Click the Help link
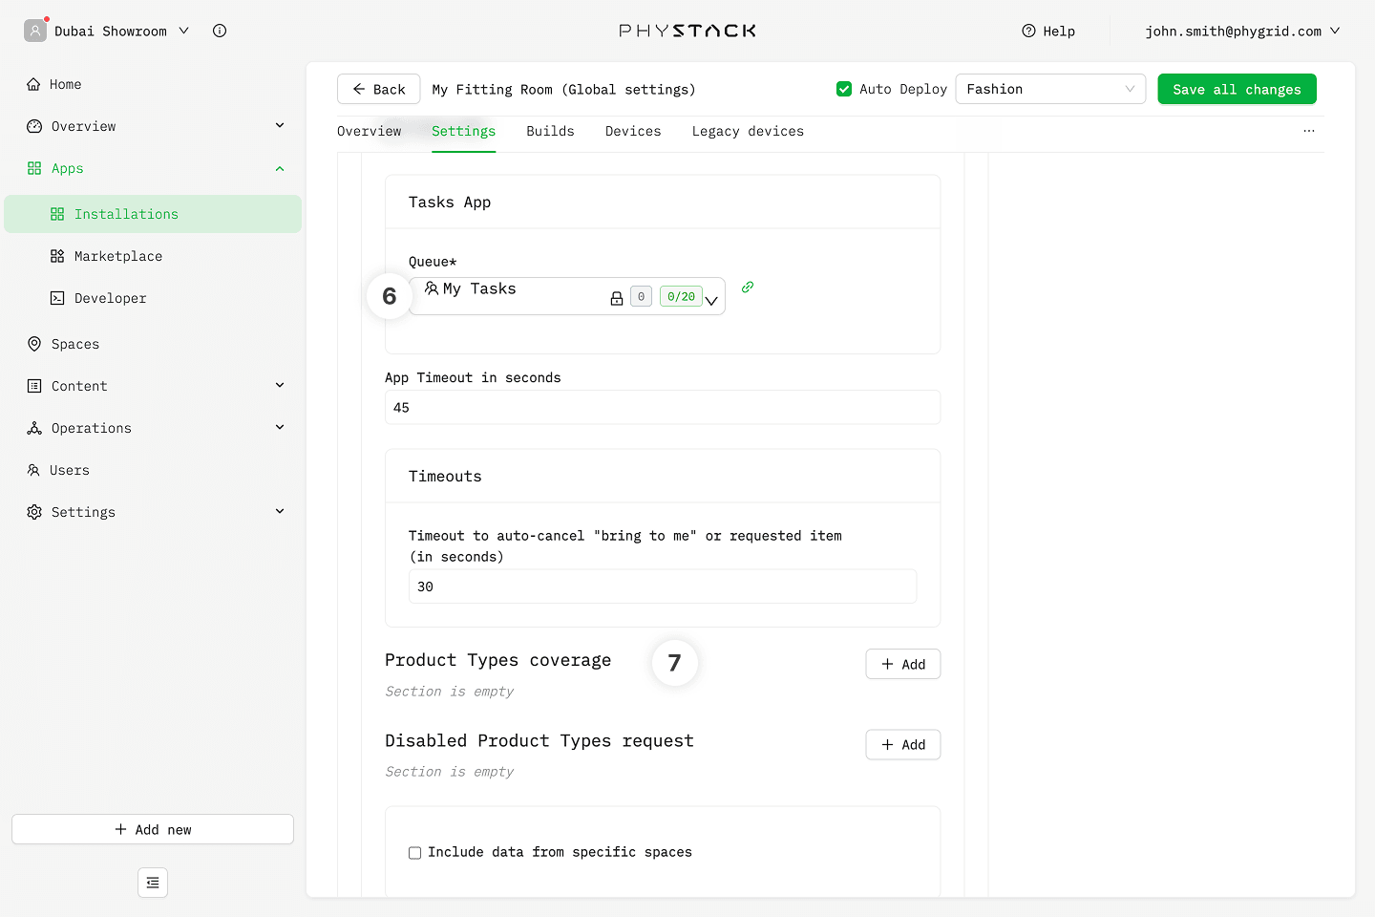This screenshot has width=1375, height=917. coord(1048,31)
